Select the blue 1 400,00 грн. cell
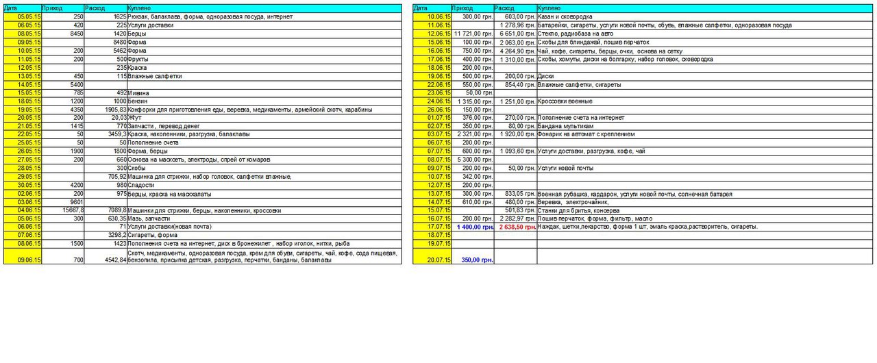 pyautogui.click(x=474, y=226)
